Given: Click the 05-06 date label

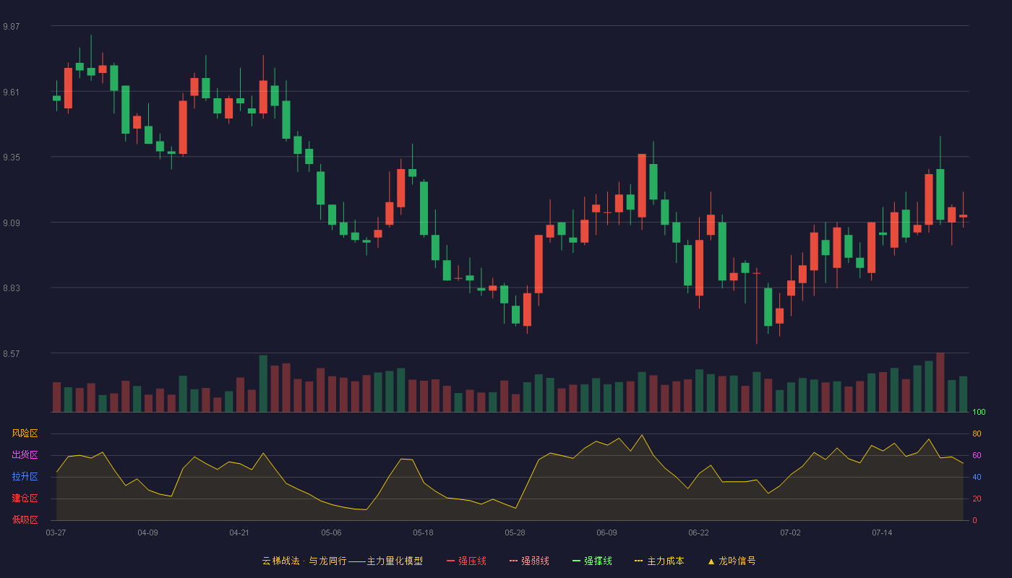Looking at the screenshot, I should (x=331, y=532).
